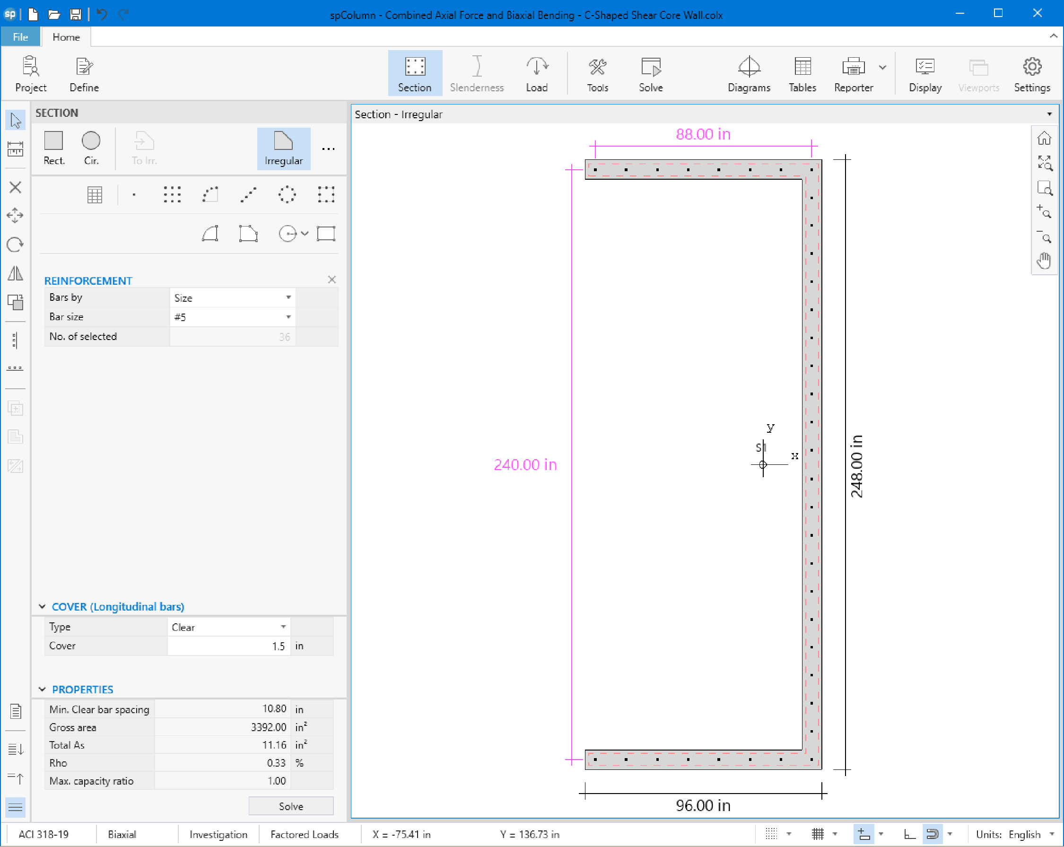Open the Tables ribbon command
The width and height of the screenshot is (1064, 847).
pyautogui.click(x=802, y=74)
